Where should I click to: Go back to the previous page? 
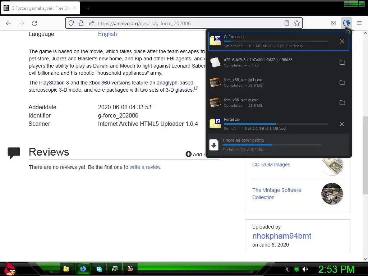click(x=9, y=23)
